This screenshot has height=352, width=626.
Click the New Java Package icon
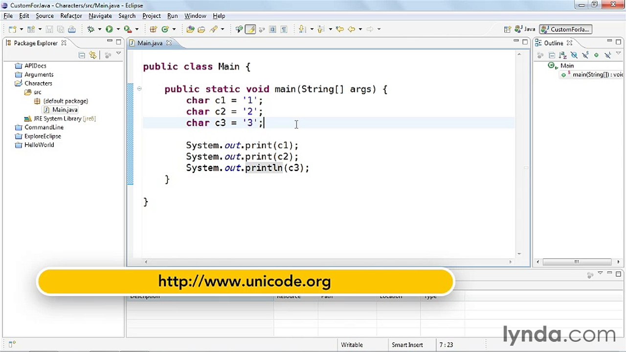pyautogui.click(x=153, y=29)
